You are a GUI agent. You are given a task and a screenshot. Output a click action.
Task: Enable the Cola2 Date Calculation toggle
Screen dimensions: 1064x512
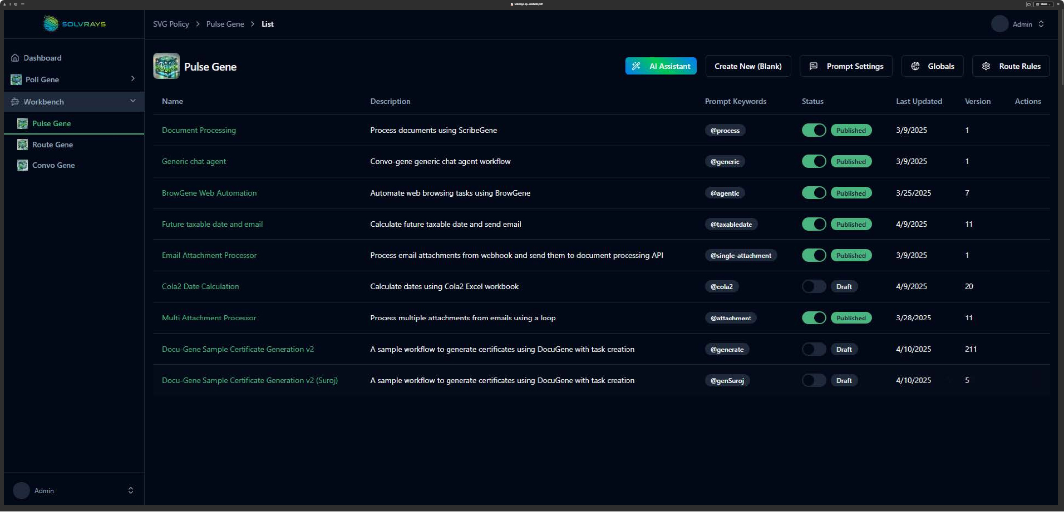814,286
